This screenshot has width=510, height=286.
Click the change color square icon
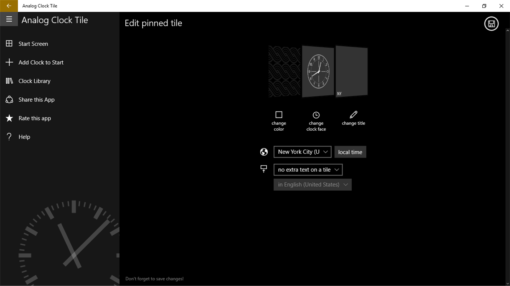[279, 115]
